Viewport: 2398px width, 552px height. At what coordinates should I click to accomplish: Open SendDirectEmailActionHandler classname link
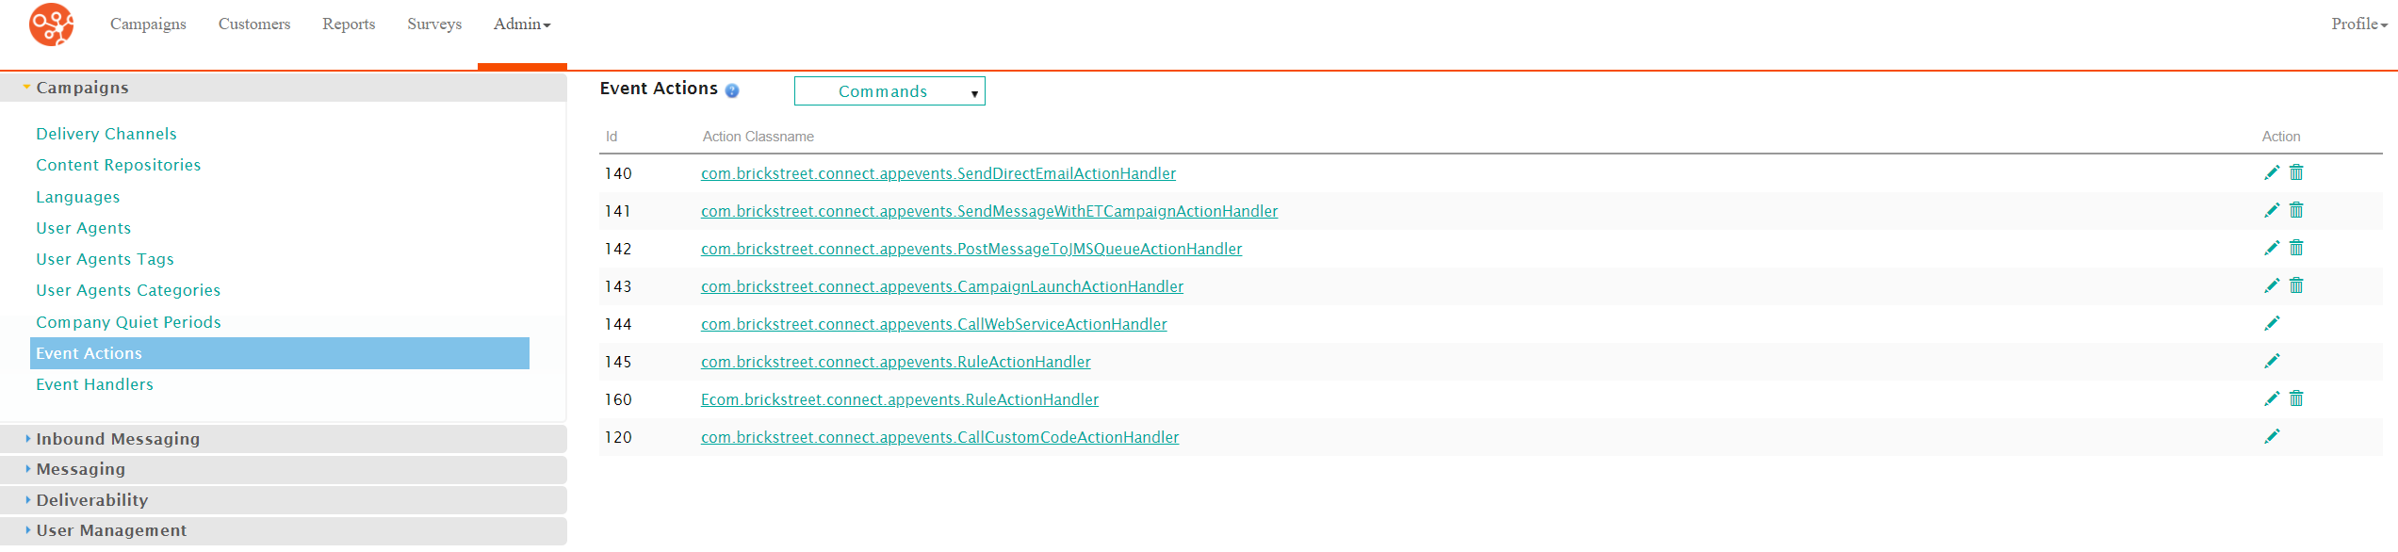[x=938, y=173]
